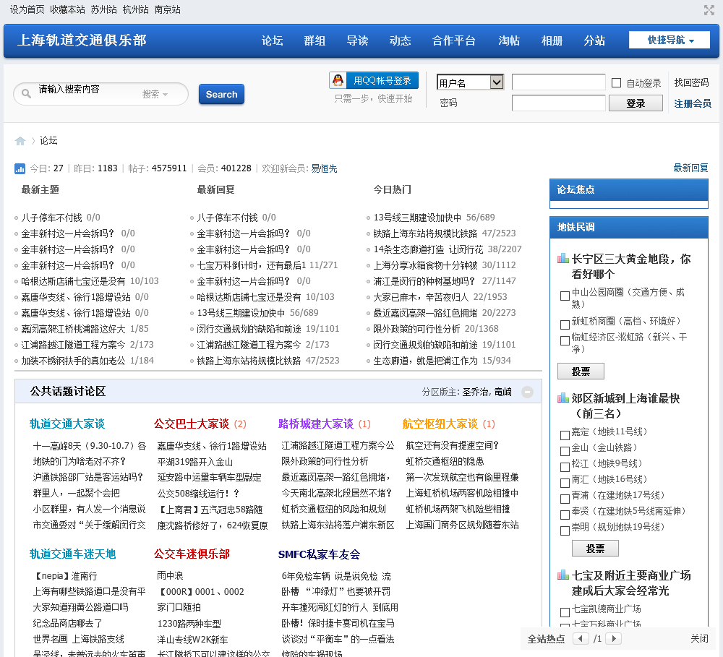Viewport: 723px width, 657px height.
Task: Click poll icon beside 七宝及附近主要商业广场
Action: point(562,575)
